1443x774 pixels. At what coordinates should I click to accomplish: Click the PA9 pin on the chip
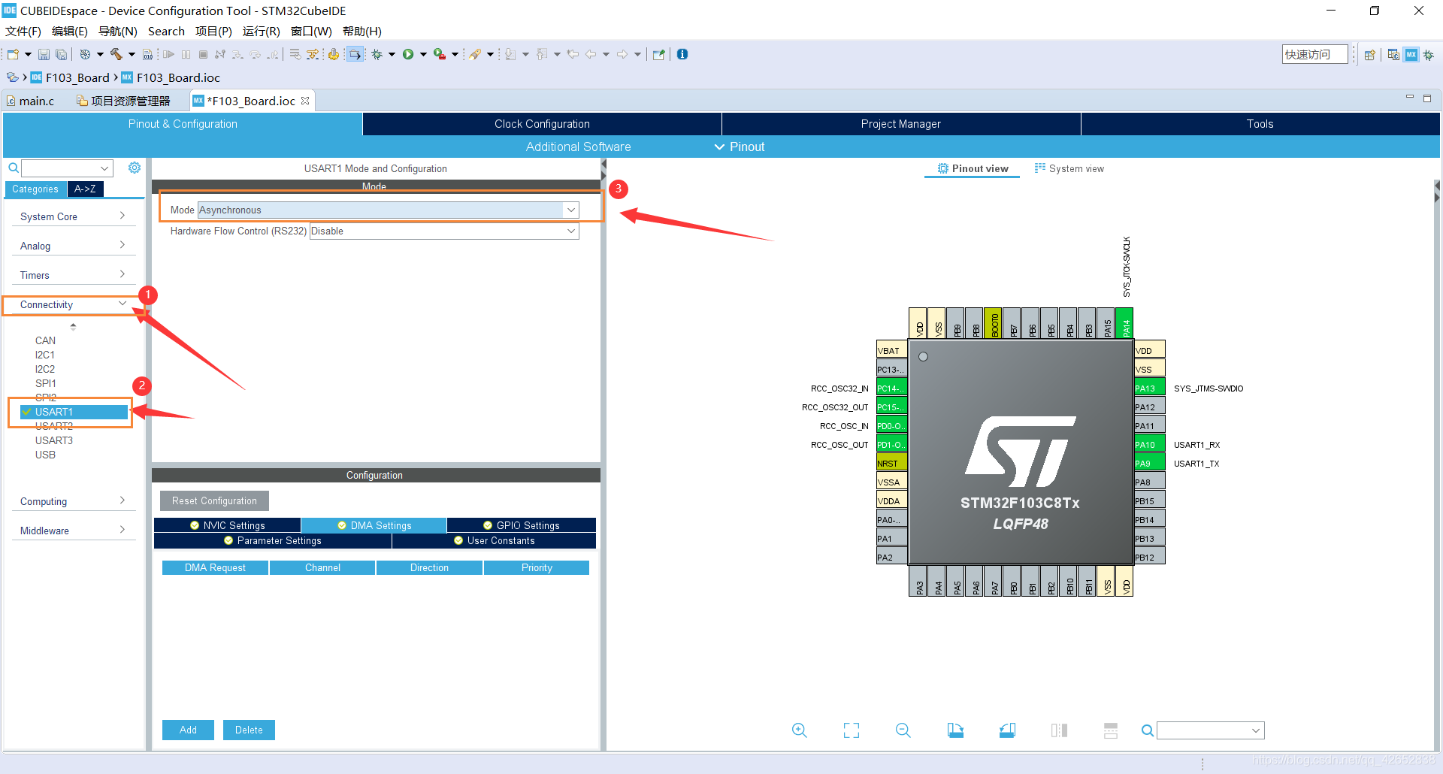[1149, 464]
